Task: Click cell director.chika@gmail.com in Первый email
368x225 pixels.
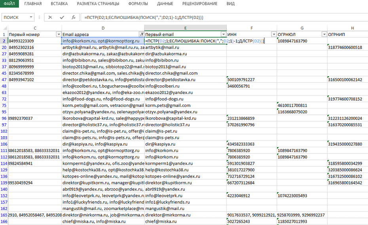Action: point(186,73)
